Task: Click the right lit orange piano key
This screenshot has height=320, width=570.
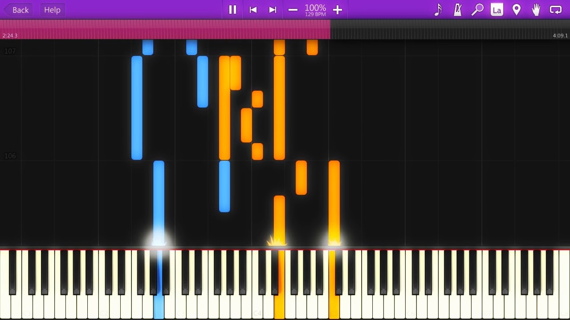Action: (334, 307)
